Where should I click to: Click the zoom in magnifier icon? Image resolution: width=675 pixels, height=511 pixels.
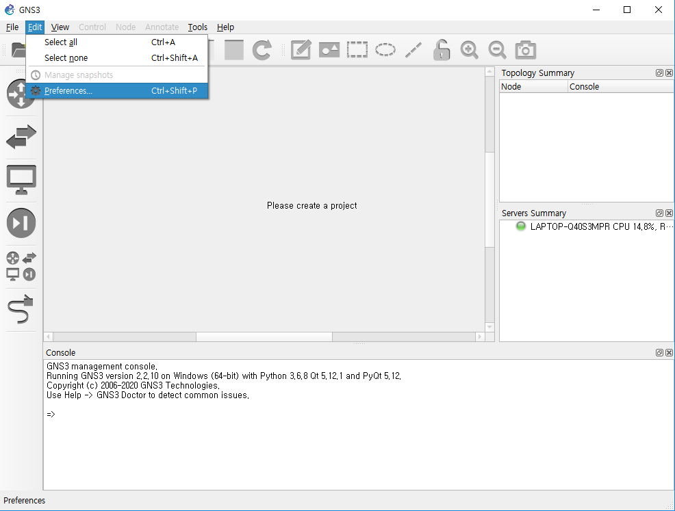pos(469,50)
